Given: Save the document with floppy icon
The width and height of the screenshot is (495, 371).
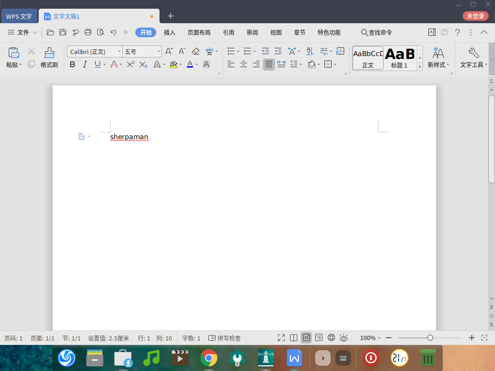Looking at the screenshot, I should click(x=63, y=32).
